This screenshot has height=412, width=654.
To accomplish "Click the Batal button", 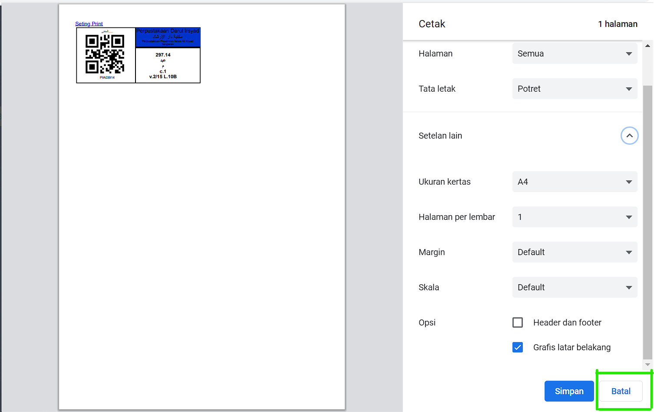I will click(621, 391).
